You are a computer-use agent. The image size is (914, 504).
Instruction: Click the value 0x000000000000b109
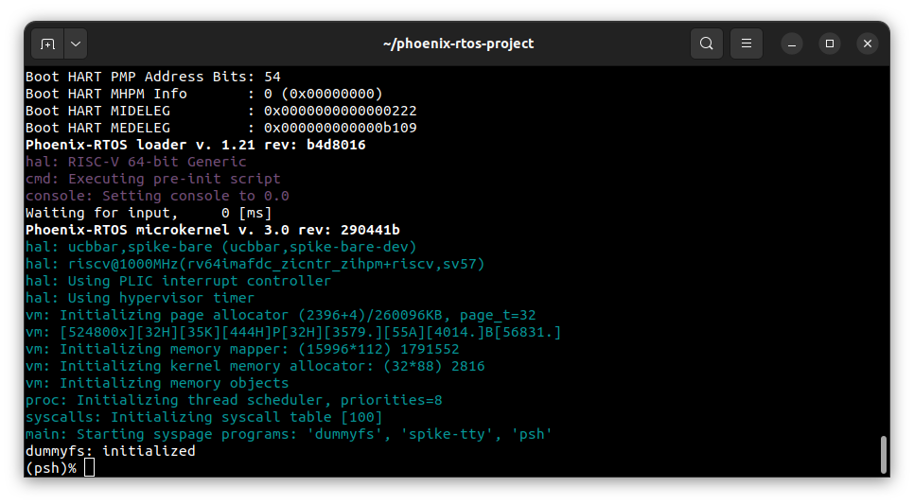[x=340, y=128]
